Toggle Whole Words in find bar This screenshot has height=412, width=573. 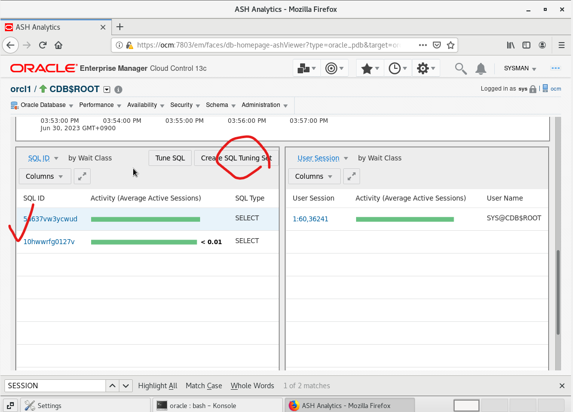(x=252, y=386)
